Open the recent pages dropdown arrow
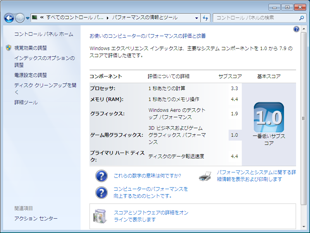The image size is (310, 233). coord(28,18)
